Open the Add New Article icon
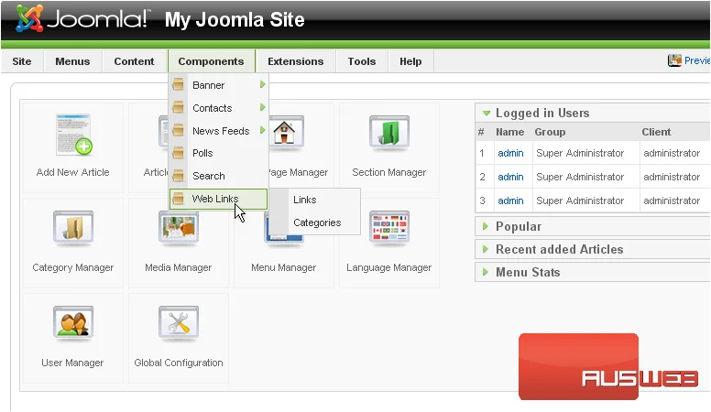Screen dimensions: 711x412 [74, 135]
